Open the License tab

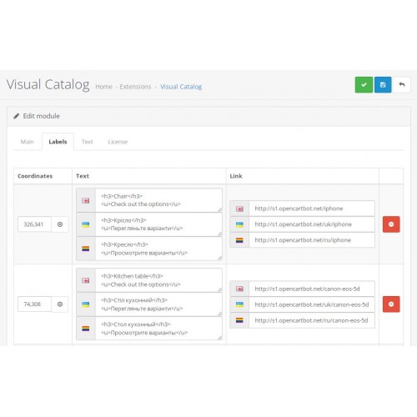pyautogui.click(x=118, y=142)
